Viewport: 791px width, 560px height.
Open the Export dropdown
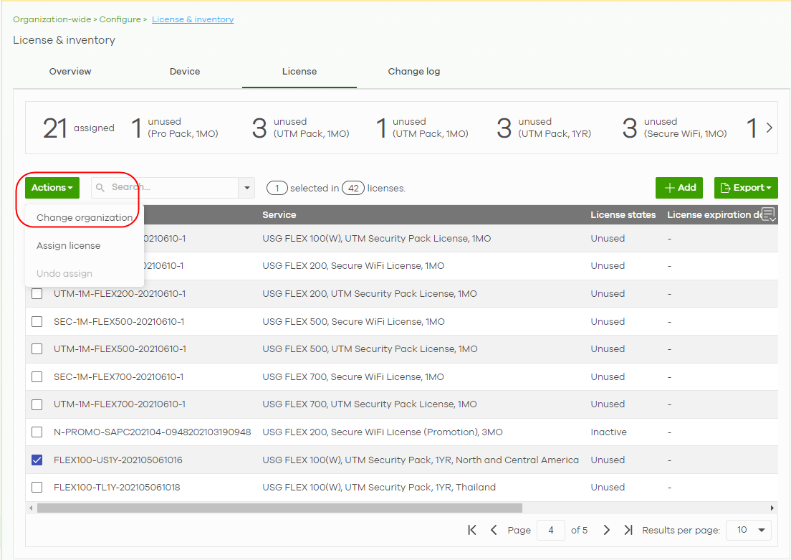point(746,188)
